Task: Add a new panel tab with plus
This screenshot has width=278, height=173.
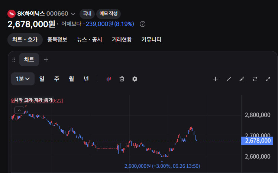Action: tap(46, 60)
